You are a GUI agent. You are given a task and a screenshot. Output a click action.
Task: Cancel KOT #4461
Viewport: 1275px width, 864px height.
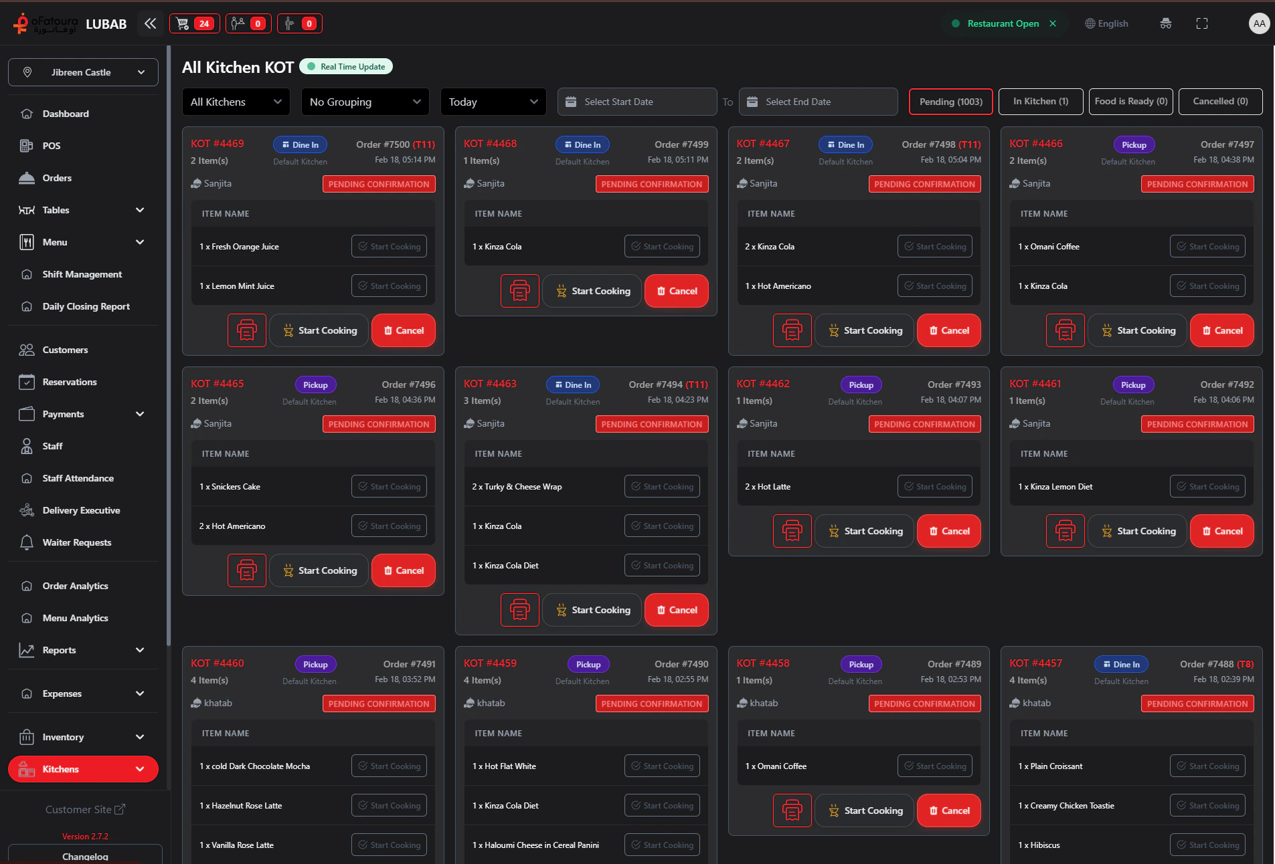(1222, 531)
